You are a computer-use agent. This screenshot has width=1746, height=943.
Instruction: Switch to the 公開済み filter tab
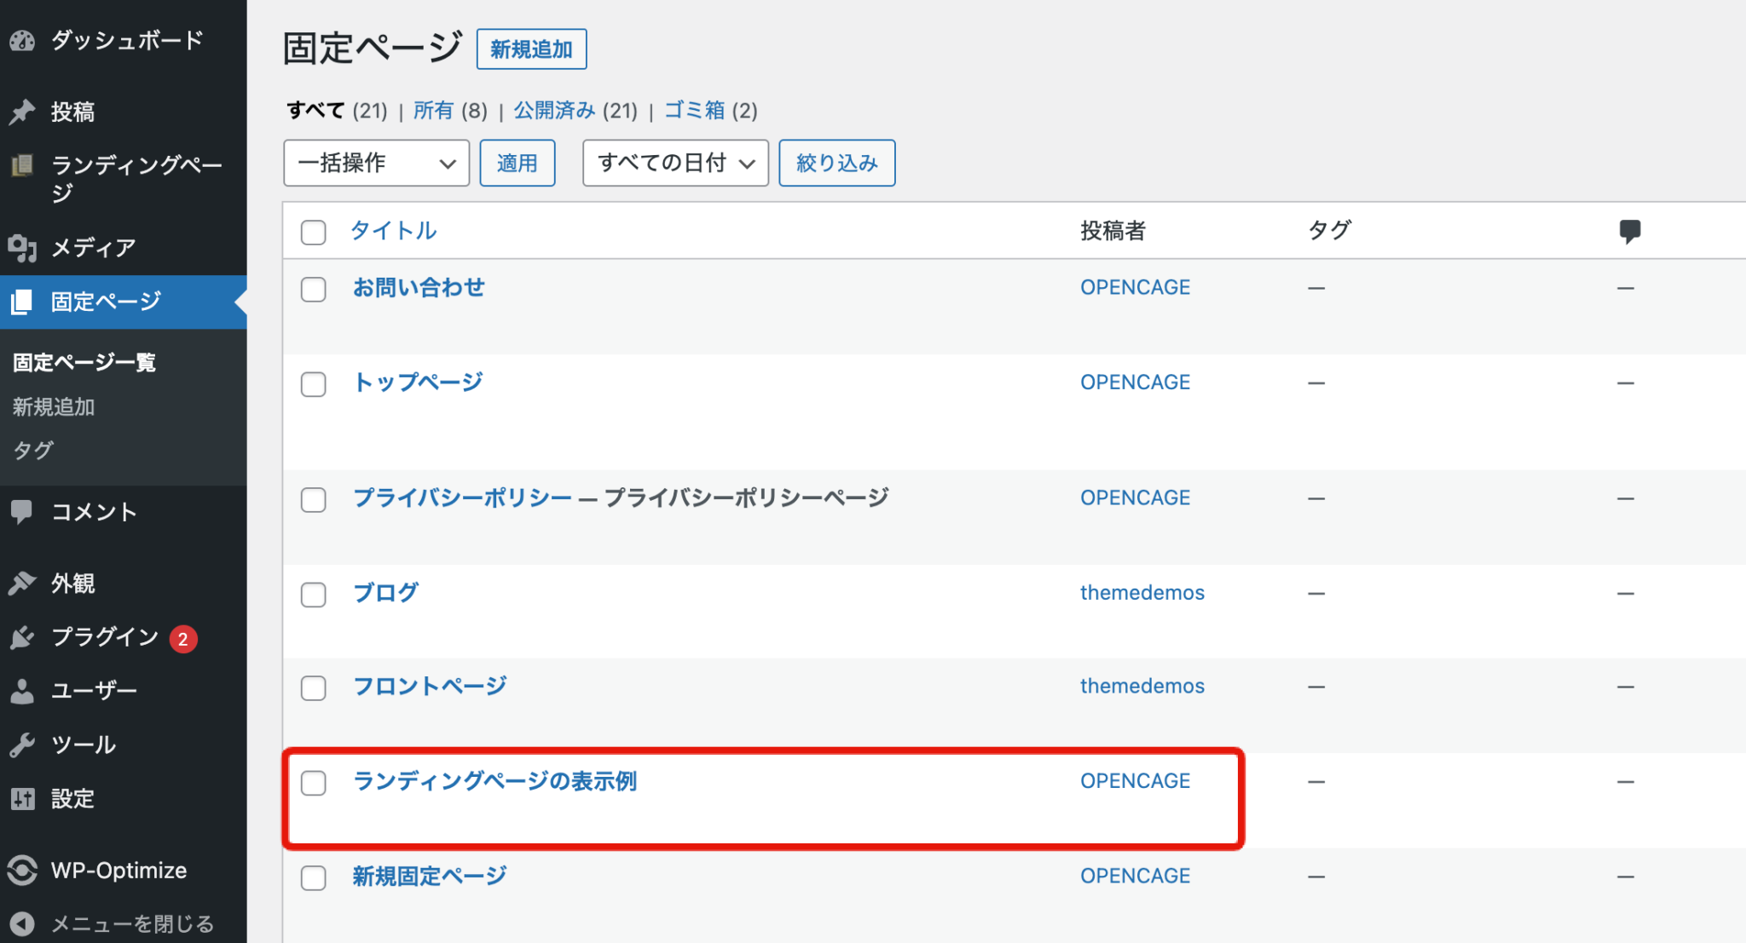point(554,110)
